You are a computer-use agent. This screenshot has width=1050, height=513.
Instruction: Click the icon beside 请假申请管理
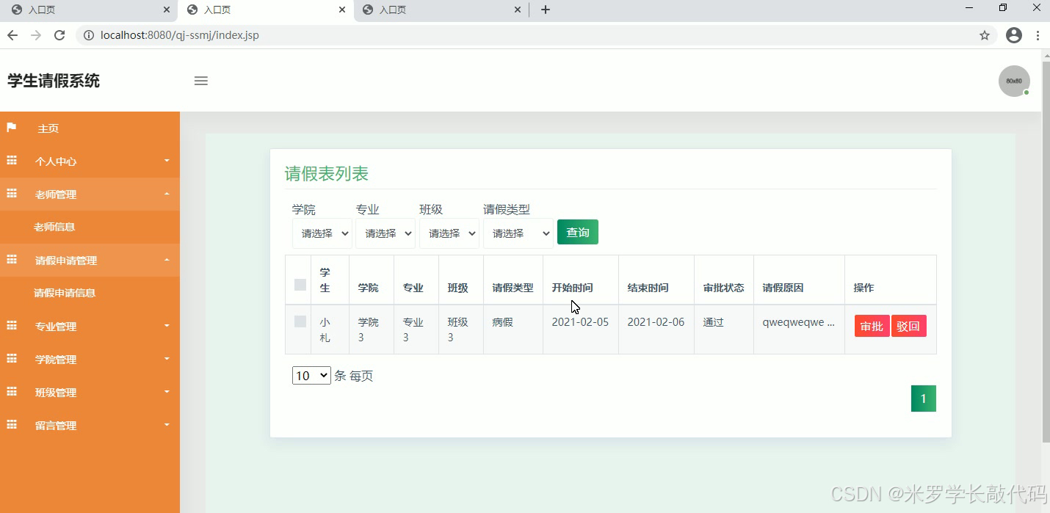point(12,260)
